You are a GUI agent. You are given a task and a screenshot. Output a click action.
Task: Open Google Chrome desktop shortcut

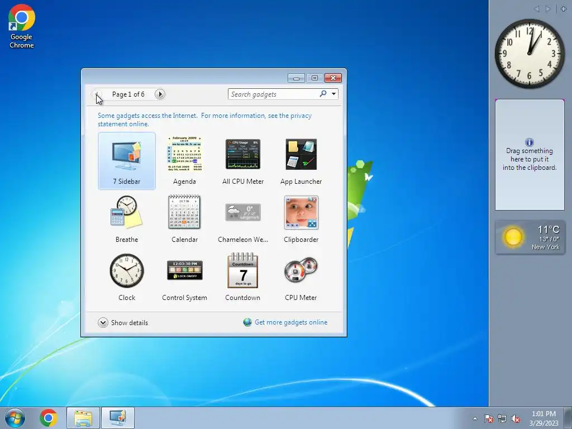(22, 26)
